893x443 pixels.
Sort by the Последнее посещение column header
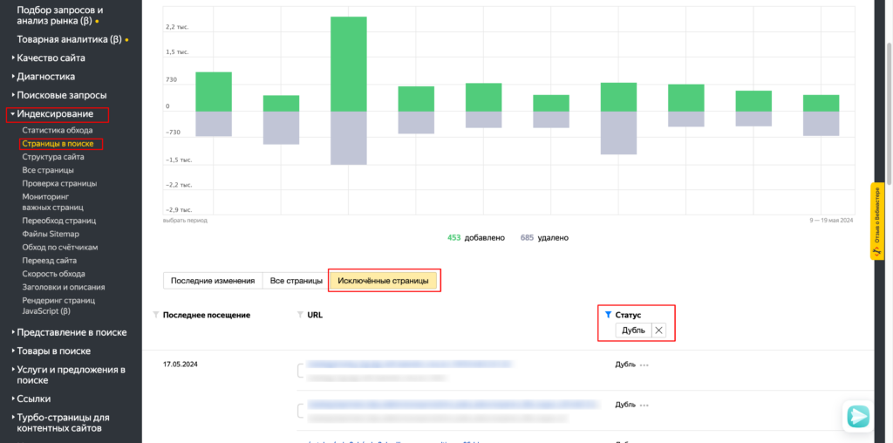[x=206, y=314]
